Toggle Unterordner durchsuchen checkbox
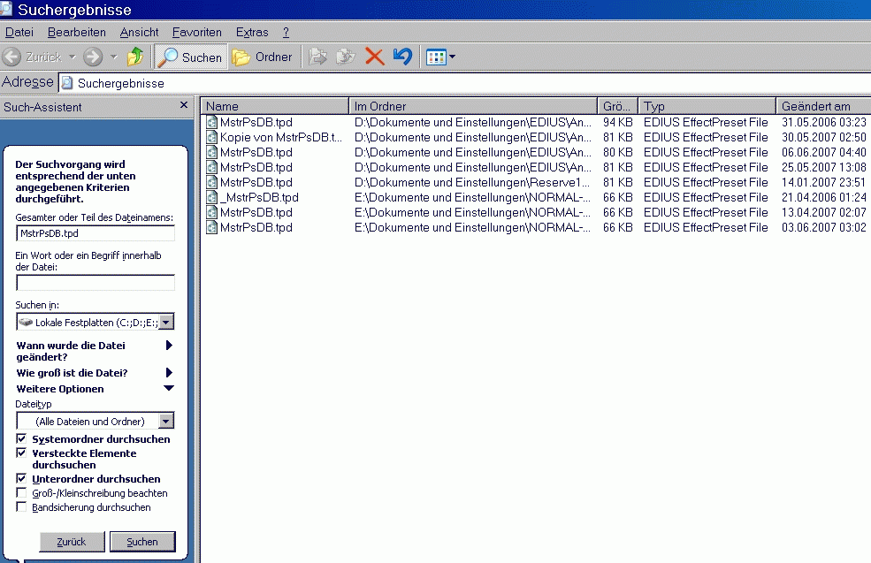 tap(21, 478)
